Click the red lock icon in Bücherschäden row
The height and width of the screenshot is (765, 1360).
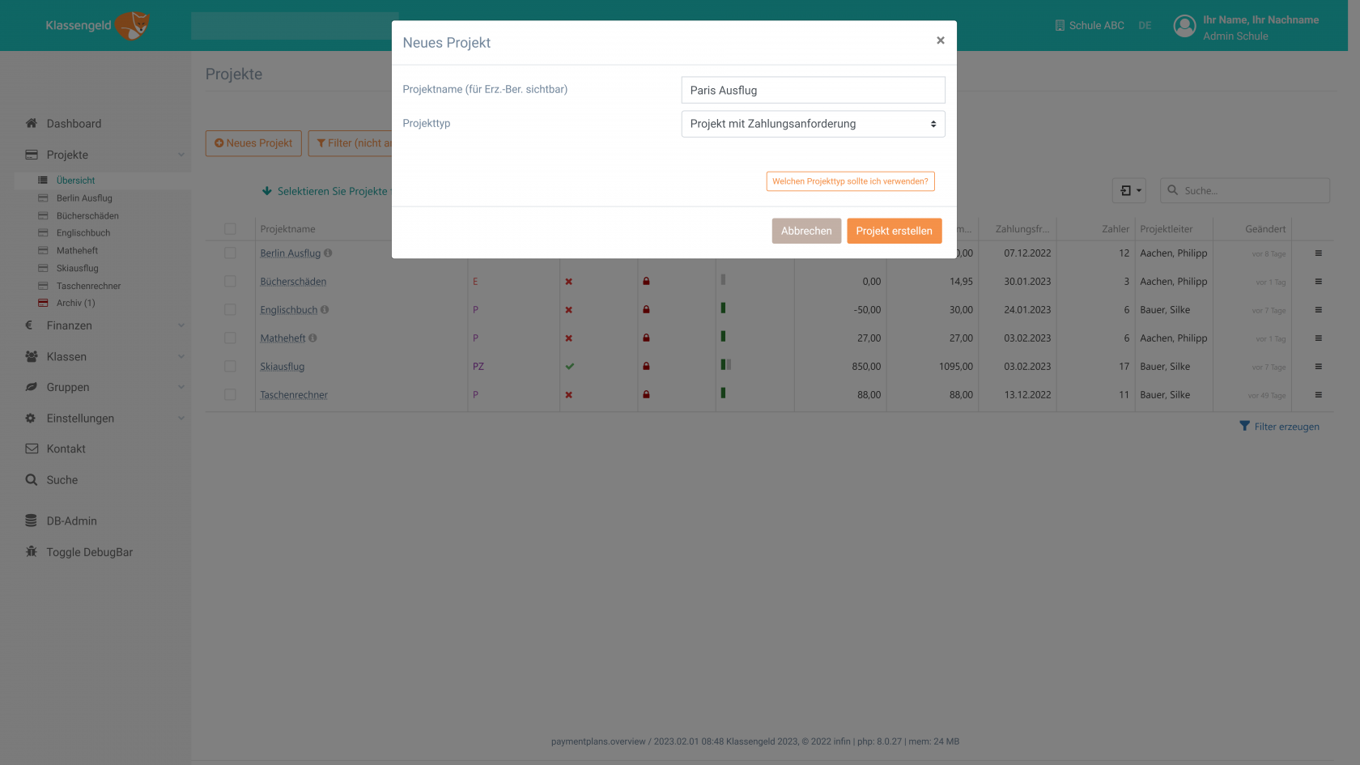(646, 282)
